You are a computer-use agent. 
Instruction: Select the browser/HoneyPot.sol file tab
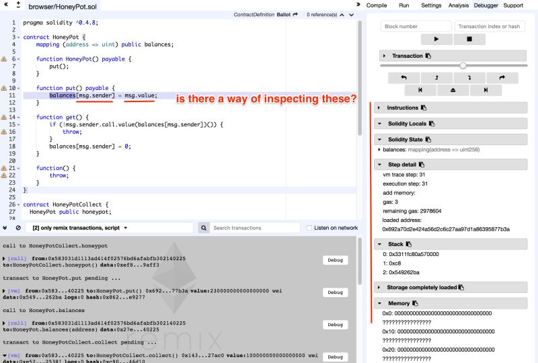[63, 7]
